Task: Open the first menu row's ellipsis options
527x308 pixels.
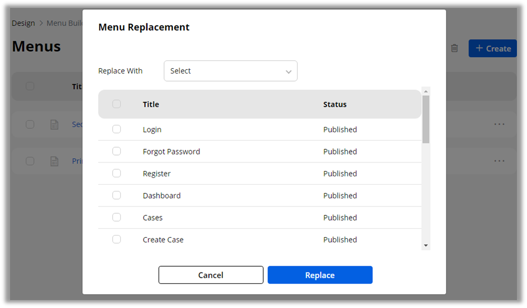Action: [499, 124]
